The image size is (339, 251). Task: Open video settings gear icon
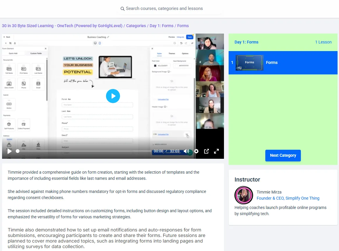196,151
